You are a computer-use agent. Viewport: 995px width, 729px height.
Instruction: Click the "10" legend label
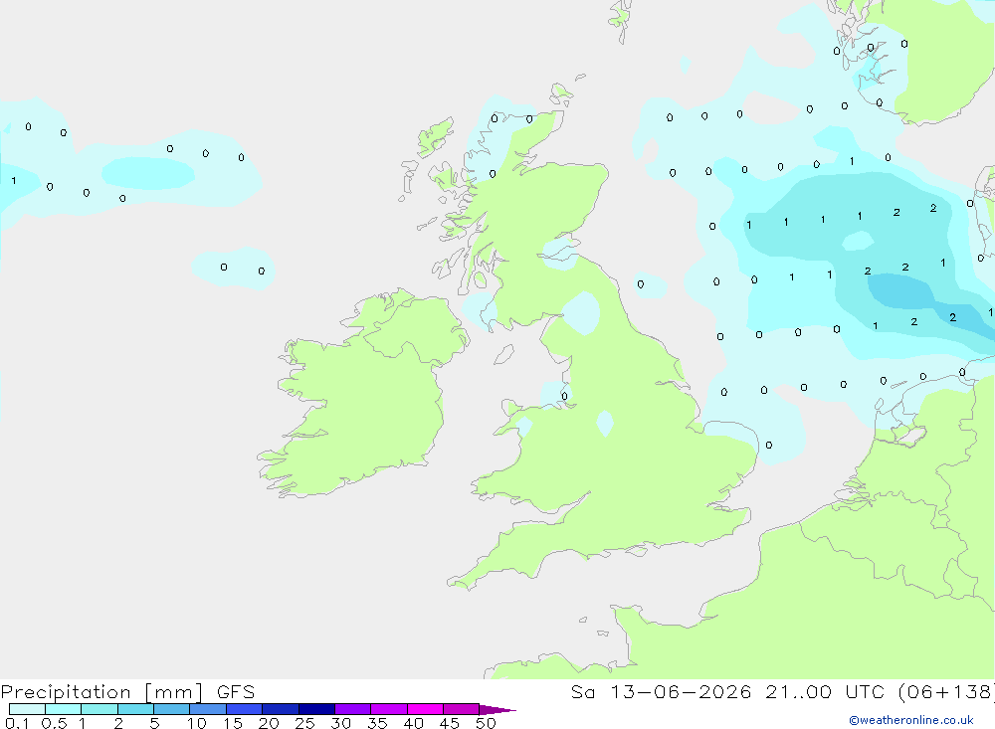coord(197,723)
